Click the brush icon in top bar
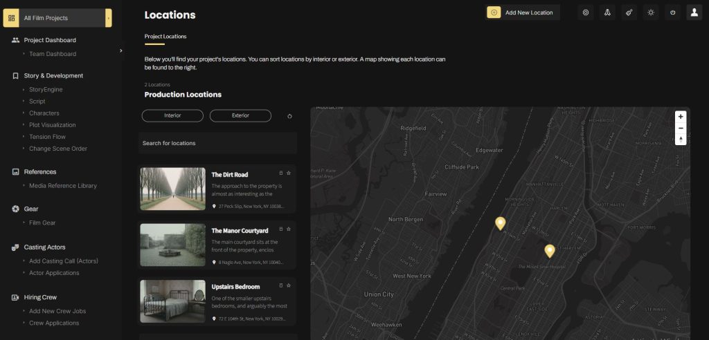The width and height of the screenshot is (709, 340). tap(629, 12)
